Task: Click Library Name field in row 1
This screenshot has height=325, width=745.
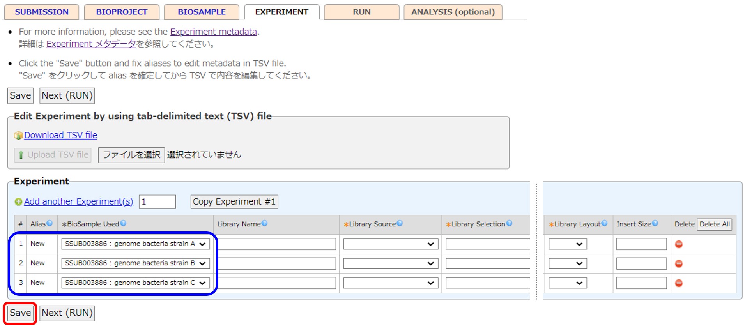Action: click(x=277, y=244)
